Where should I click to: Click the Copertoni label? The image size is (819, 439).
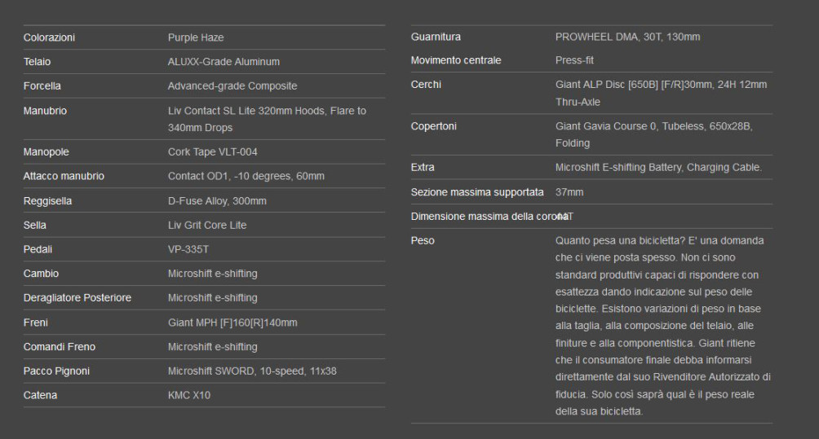coord(435,126)
